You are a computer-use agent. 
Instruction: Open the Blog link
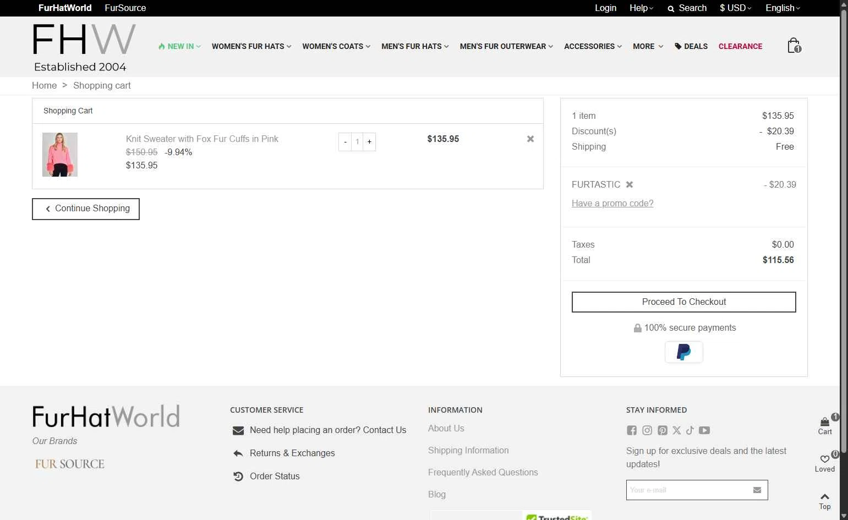pyautogui.click(x=437, y=494)
